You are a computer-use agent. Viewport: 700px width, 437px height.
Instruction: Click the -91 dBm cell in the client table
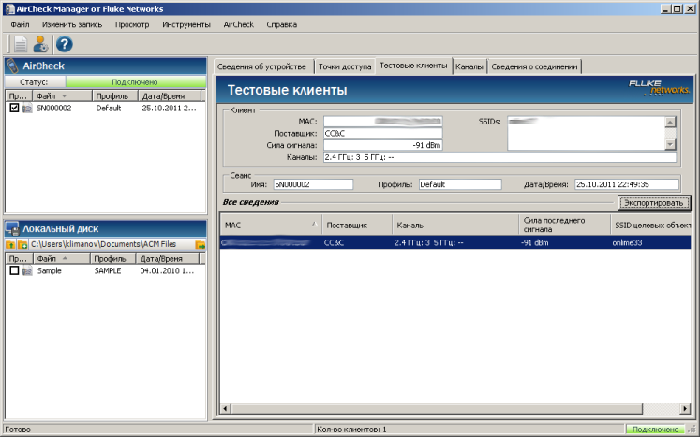point(534,243)
